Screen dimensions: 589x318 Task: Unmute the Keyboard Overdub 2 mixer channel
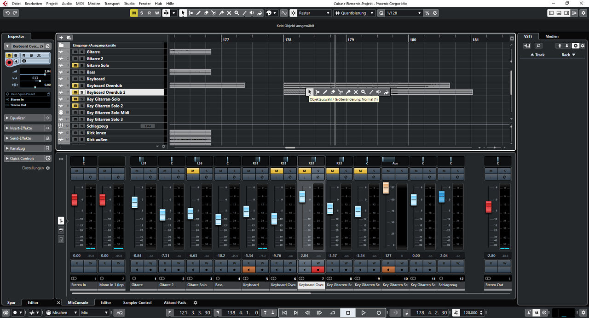coord(304,171)
